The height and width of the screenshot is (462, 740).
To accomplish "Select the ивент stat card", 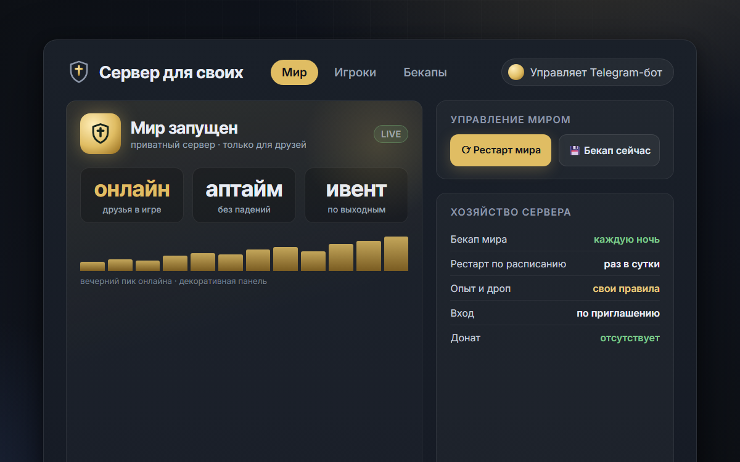I will point(356,195).
